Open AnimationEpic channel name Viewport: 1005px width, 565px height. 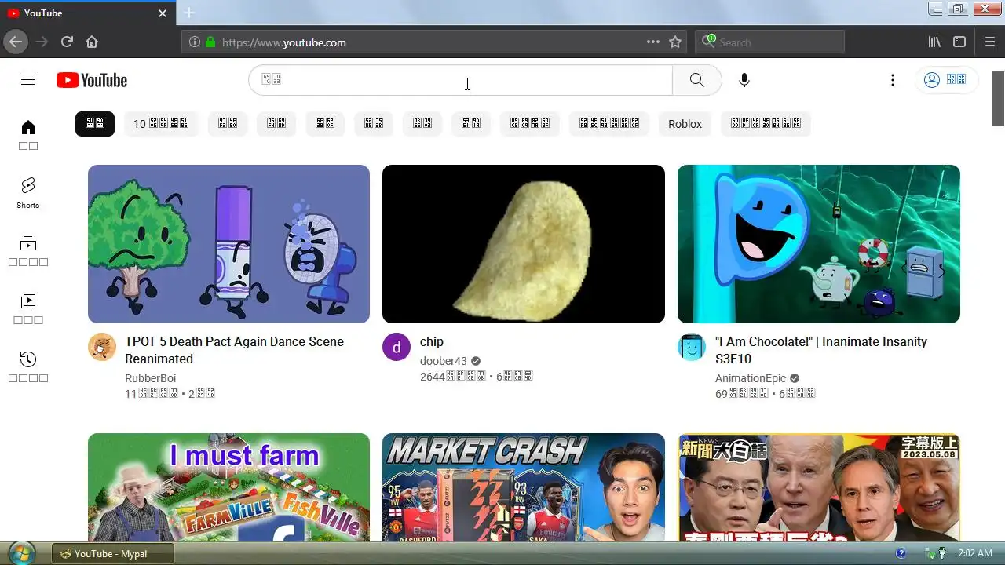(x=751, y=378)
